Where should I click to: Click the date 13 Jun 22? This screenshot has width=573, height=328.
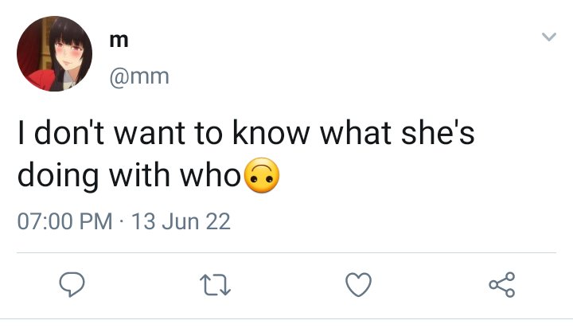[181, 221]
